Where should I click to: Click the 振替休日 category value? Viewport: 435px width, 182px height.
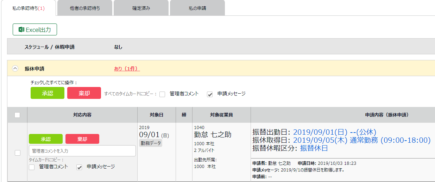tap(314, 148)
